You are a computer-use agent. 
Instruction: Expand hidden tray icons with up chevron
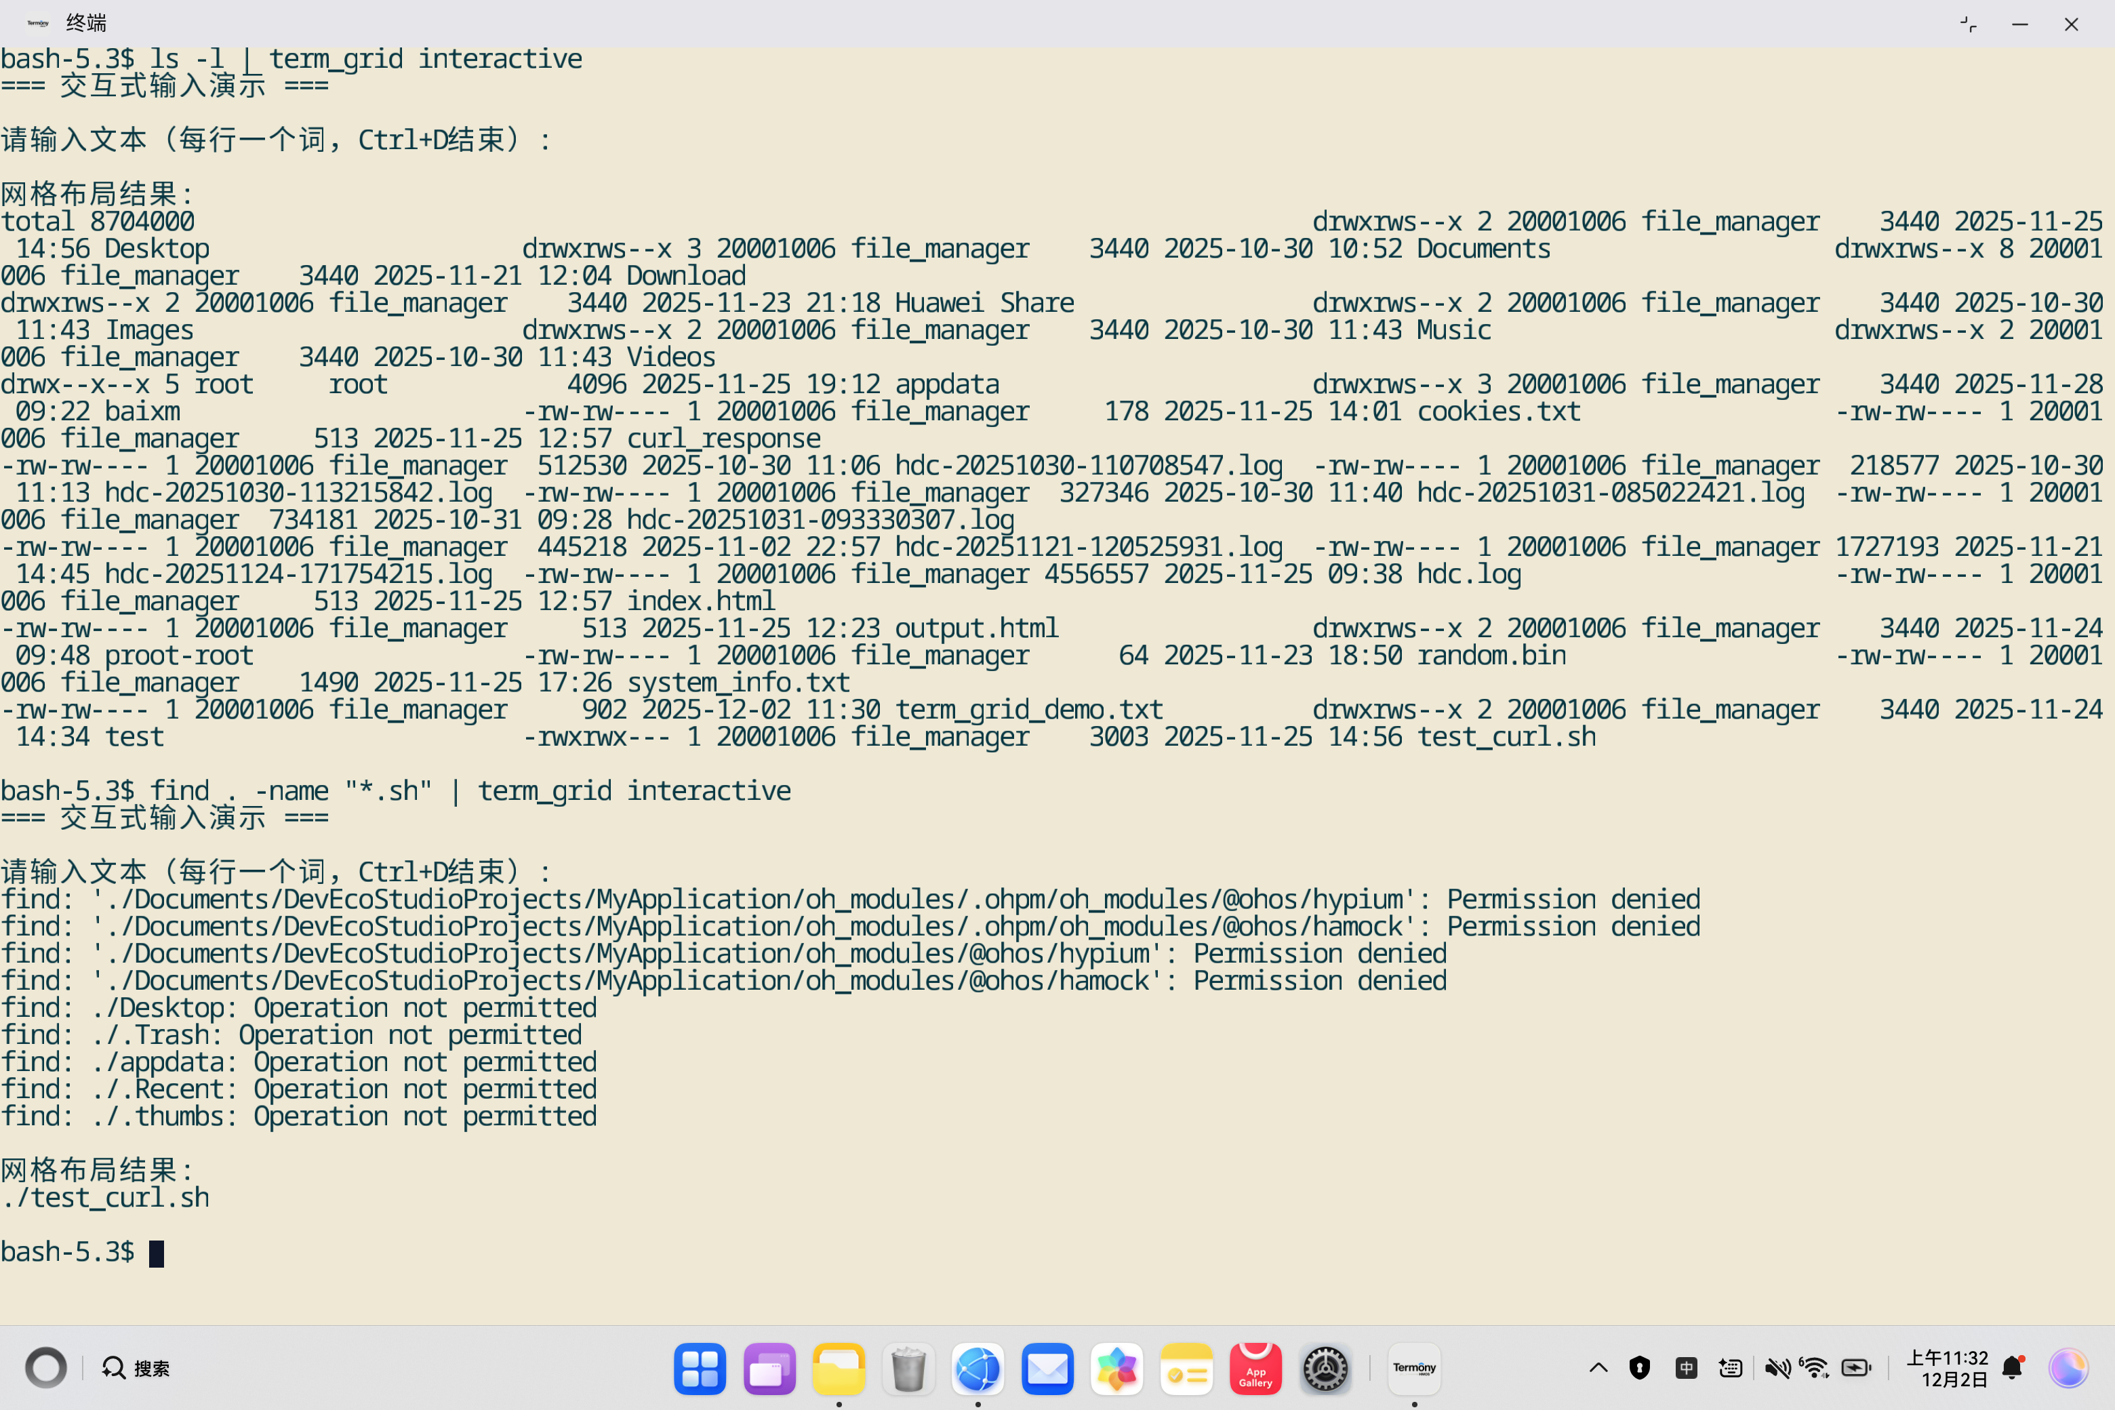(1598, 1368)
